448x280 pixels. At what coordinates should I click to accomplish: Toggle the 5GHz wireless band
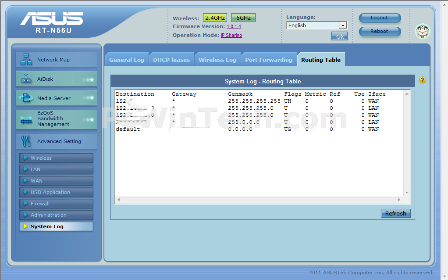point(243,18)
